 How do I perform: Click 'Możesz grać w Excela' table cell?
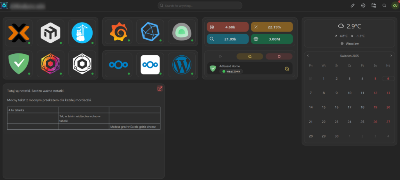tap(135, 127)
